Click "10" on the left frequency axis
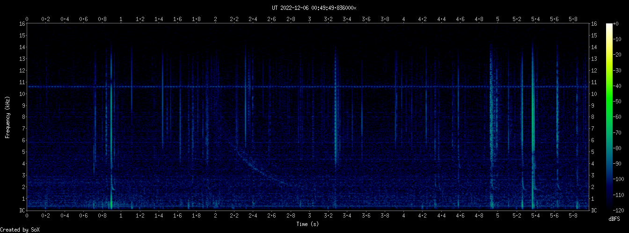The height and width of the screenshot is (233, 629). click(22, 94)
